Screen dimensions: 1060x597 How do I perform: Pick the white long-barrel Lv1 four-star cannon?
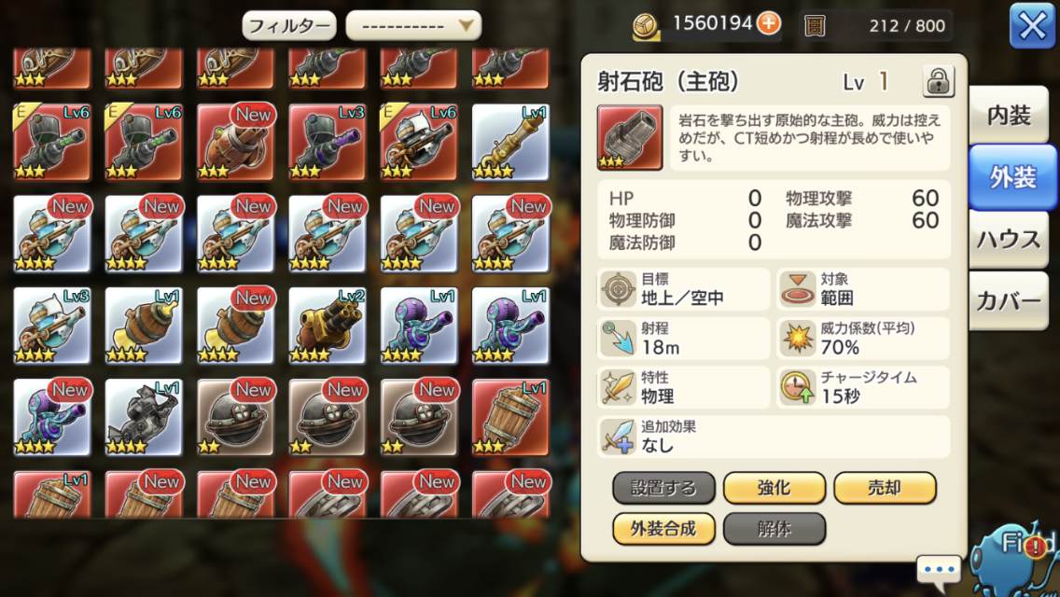point(510,142)
